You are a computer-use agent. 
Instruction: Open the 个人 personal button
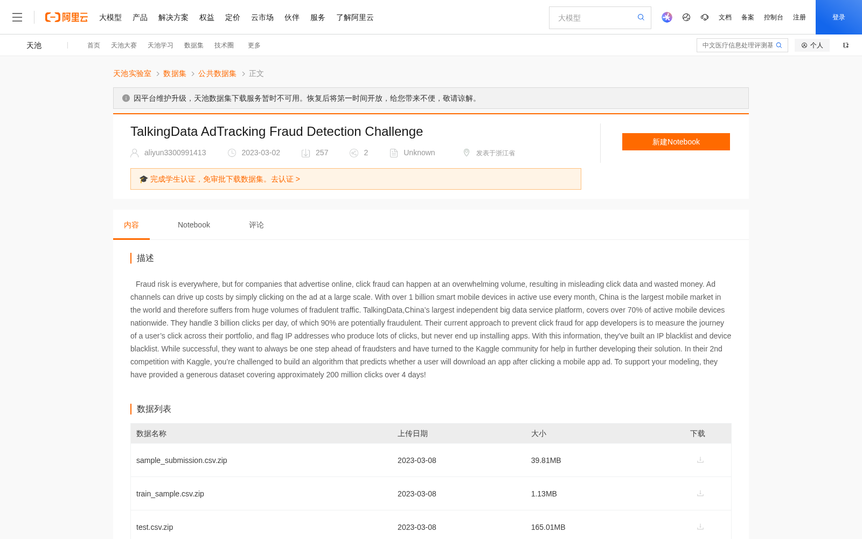tap(812, 45)
